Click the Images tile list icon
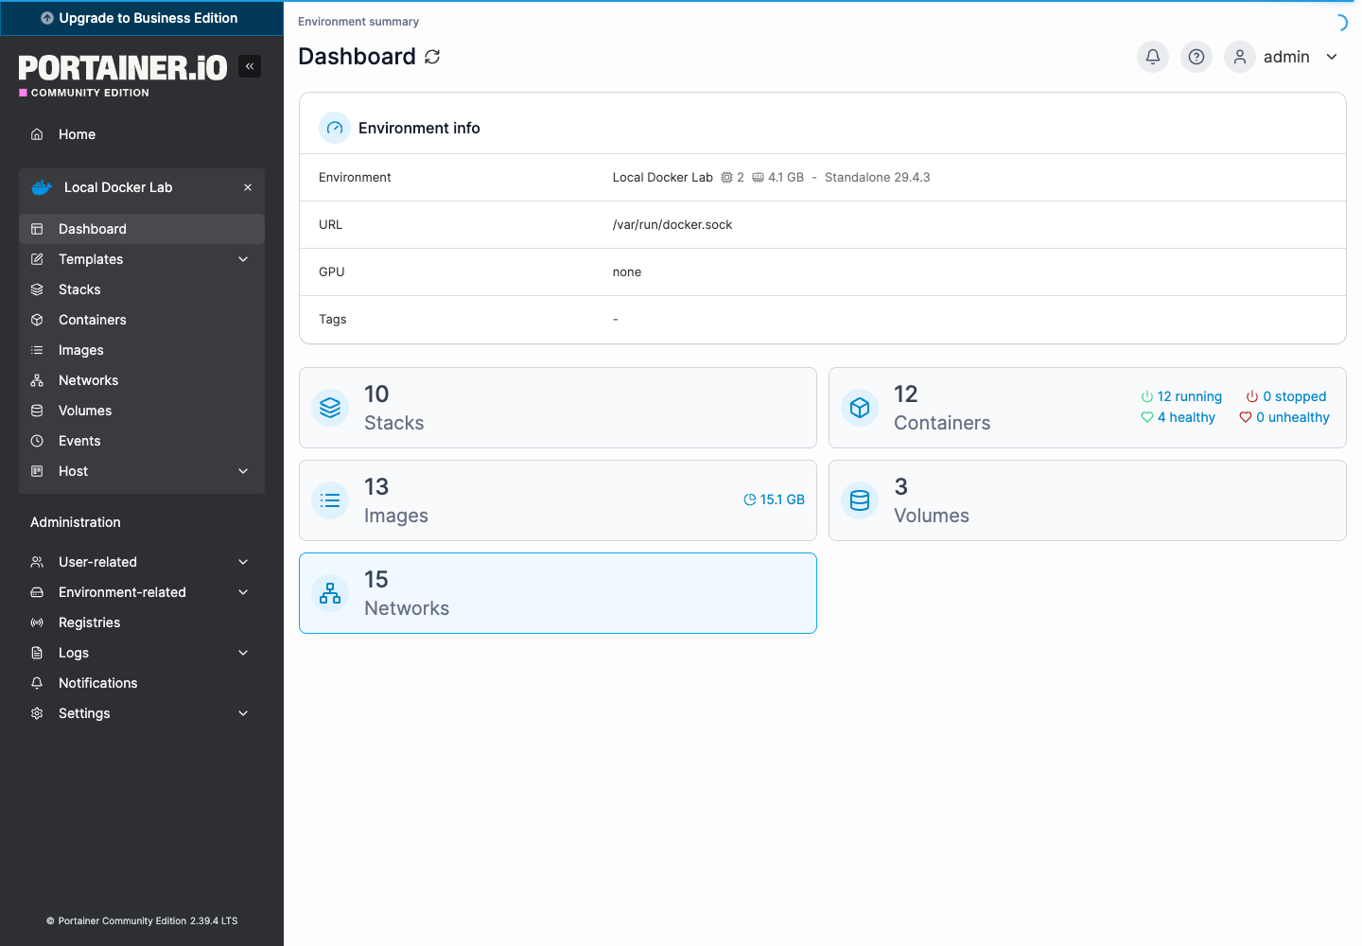1362x946 pixels. point(330,500)
